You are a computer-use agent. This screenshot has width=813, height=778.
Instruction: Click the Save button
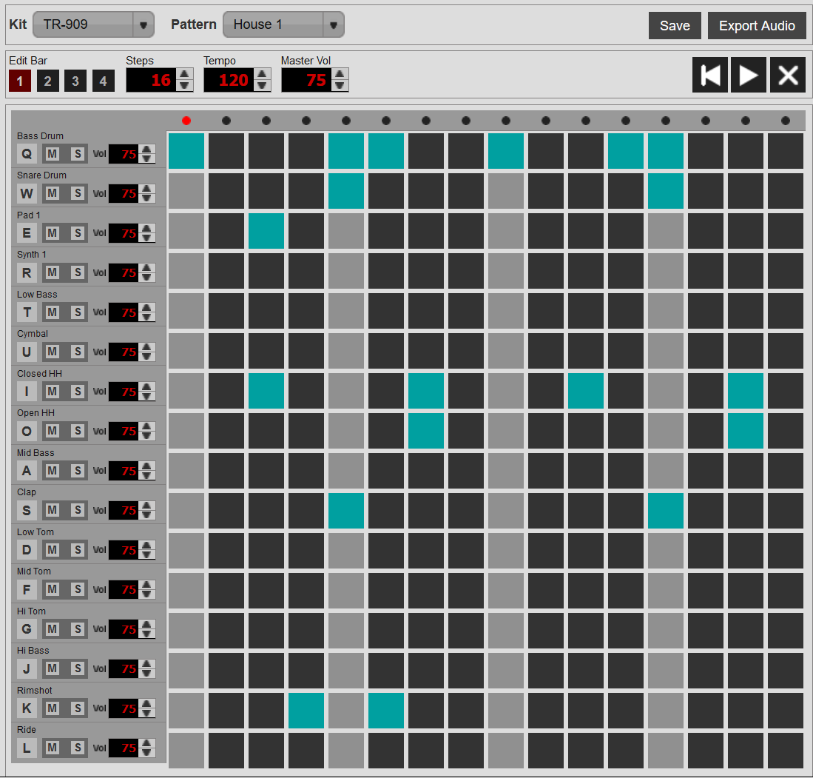click(674, 24)
